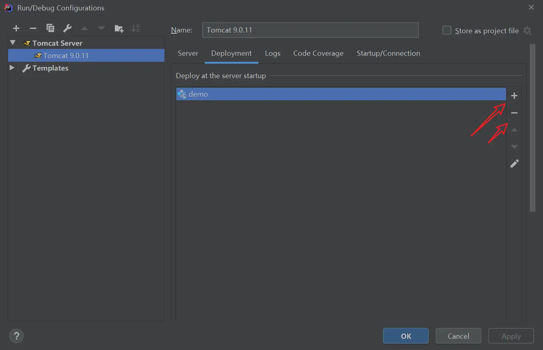Focus the Name input field

pyautogui.click(x=310, y=30)
